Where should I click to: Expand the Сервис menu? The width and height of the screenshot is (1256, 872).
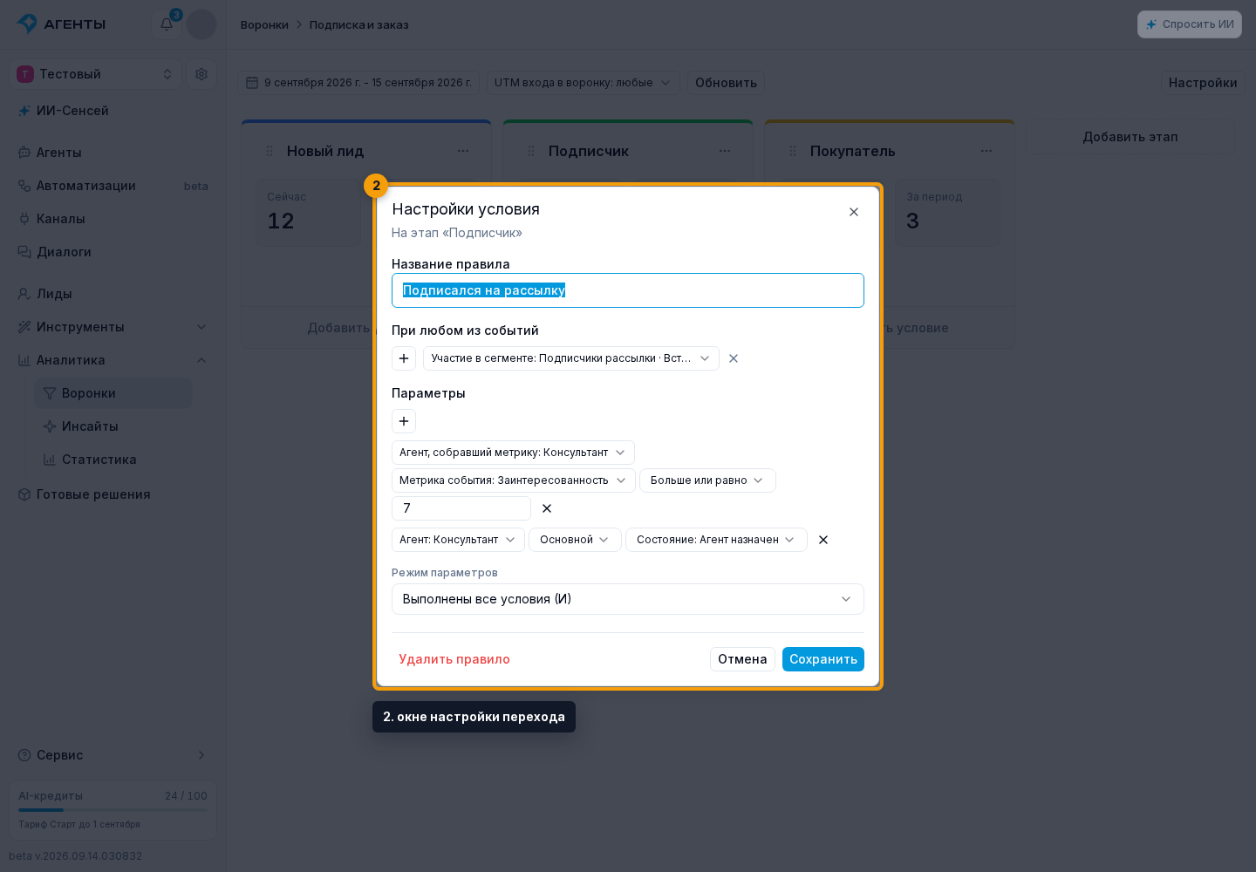click(x=113, y=755)
